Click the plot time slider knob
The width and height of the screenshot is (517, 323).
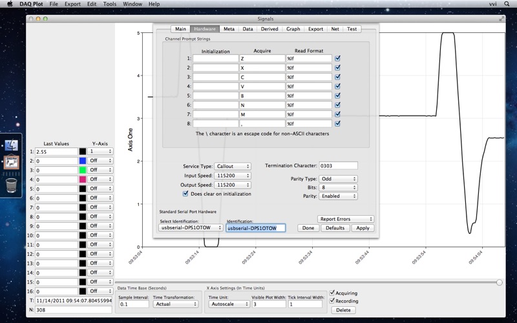tap(500, 282)
